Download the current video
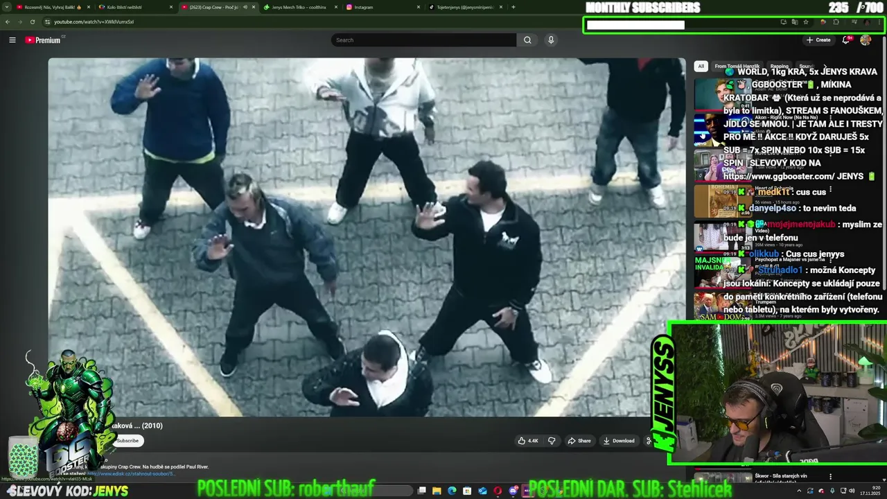887x499 pixels. [619, 441]
